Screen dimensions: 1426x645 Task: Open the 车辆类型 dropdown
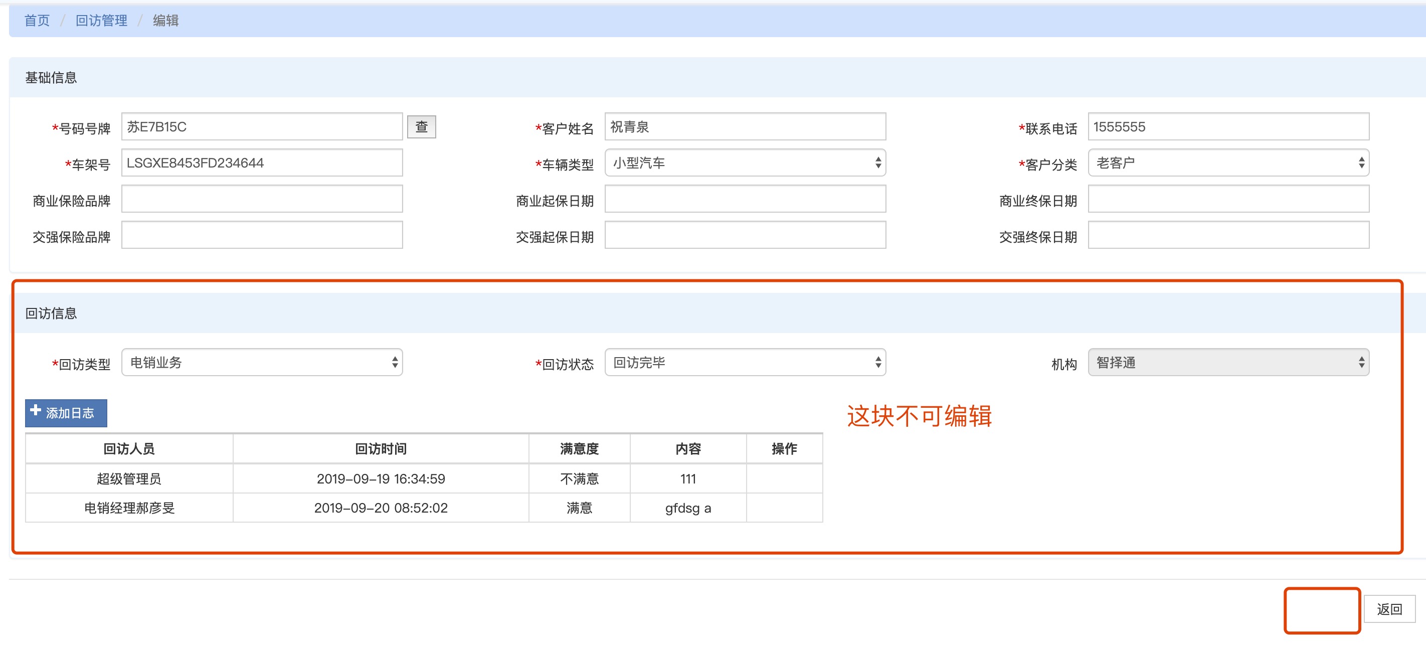745,163
